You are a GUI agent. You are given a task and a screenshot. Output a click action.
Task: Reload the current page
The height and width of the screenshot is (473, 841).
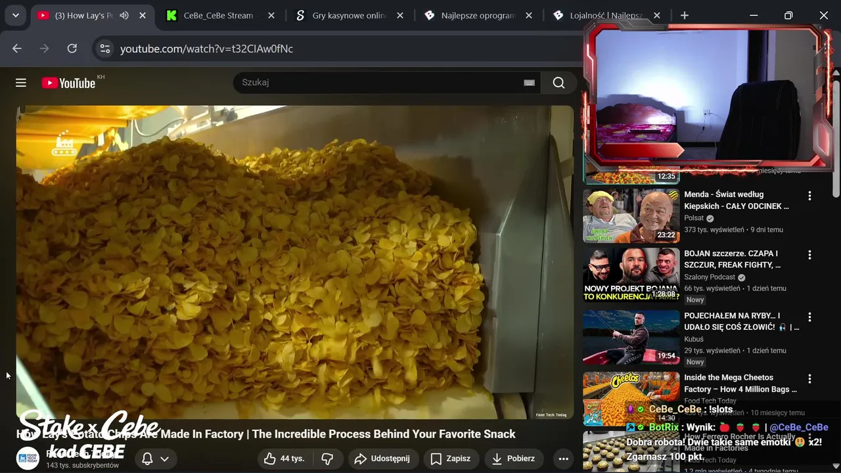[x=72, y=49]
